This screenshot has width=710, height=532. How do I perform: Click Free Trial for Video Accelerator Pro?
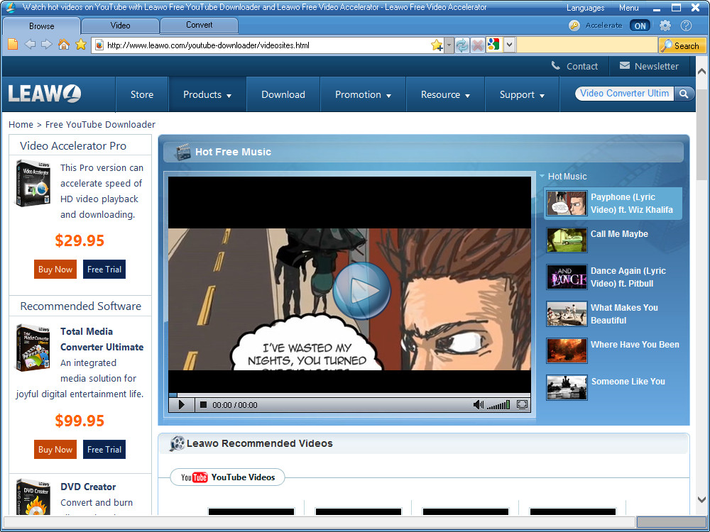tap(104, 269)
